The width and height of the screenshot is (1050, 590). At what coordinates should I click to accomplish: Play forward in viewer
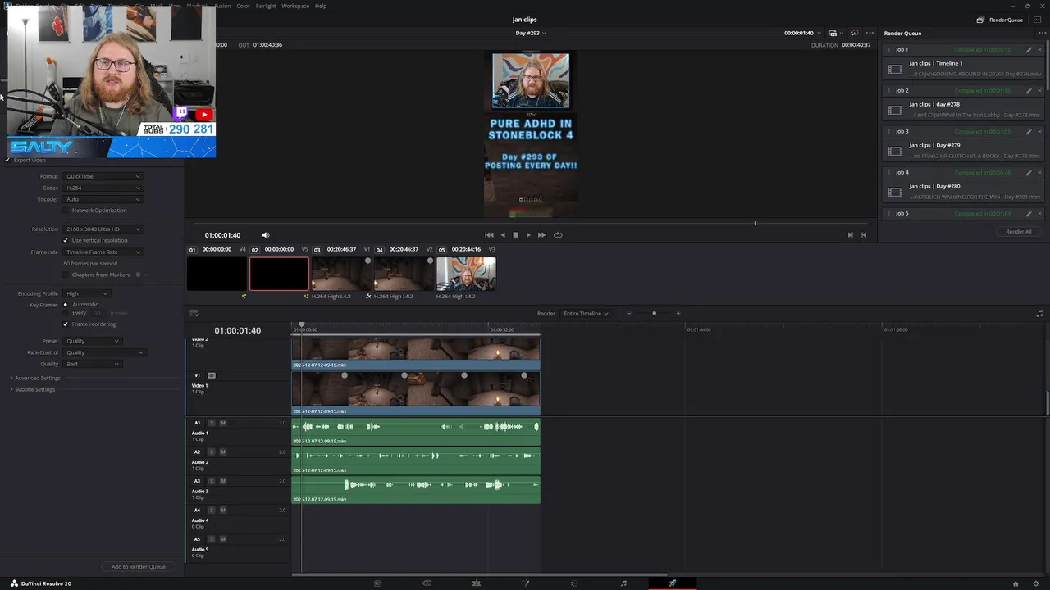(527, 234)
